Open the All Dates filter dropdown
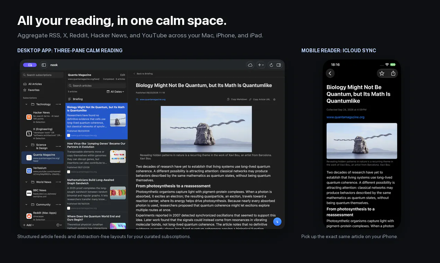This screenshot has height=263, width=440. pyautogui.click(x=115, y=92)
